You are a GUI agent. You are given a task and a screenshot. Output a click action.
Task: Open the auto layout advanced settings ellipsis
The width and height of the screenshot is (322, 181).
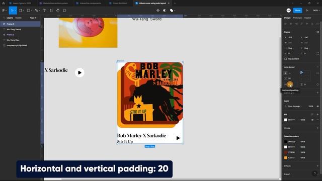pyautogui.click(x=317, y=73)
